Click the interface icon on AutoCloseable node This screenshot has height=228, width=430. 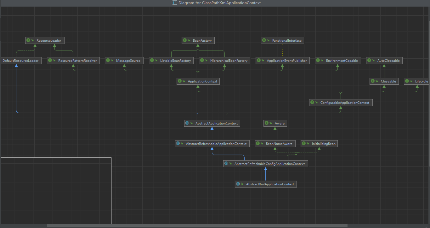pyautogui.click(x=369, y=61)
